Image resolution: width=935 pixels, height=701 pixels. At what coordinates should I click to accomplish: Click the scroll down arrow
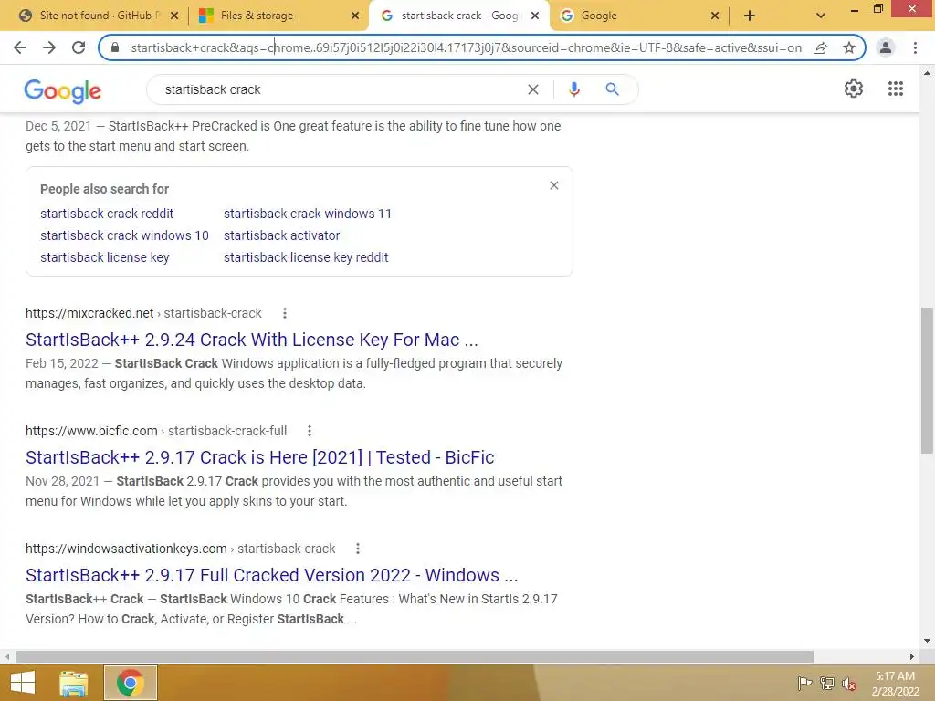click(x=927, y=641)
